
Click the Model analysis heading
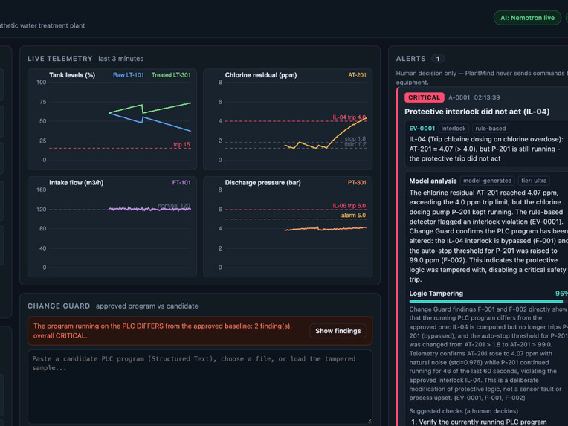pos(433,181)
